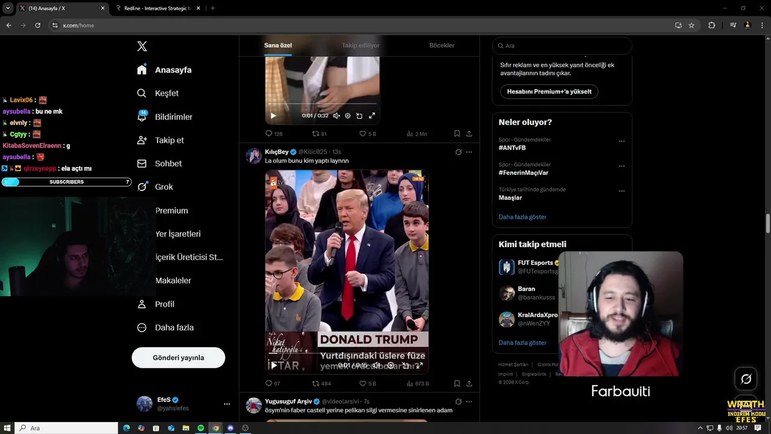Screen dimensions: 771x434
Task: Play the Donald Trump video
Action: click(x=274, y=365)
